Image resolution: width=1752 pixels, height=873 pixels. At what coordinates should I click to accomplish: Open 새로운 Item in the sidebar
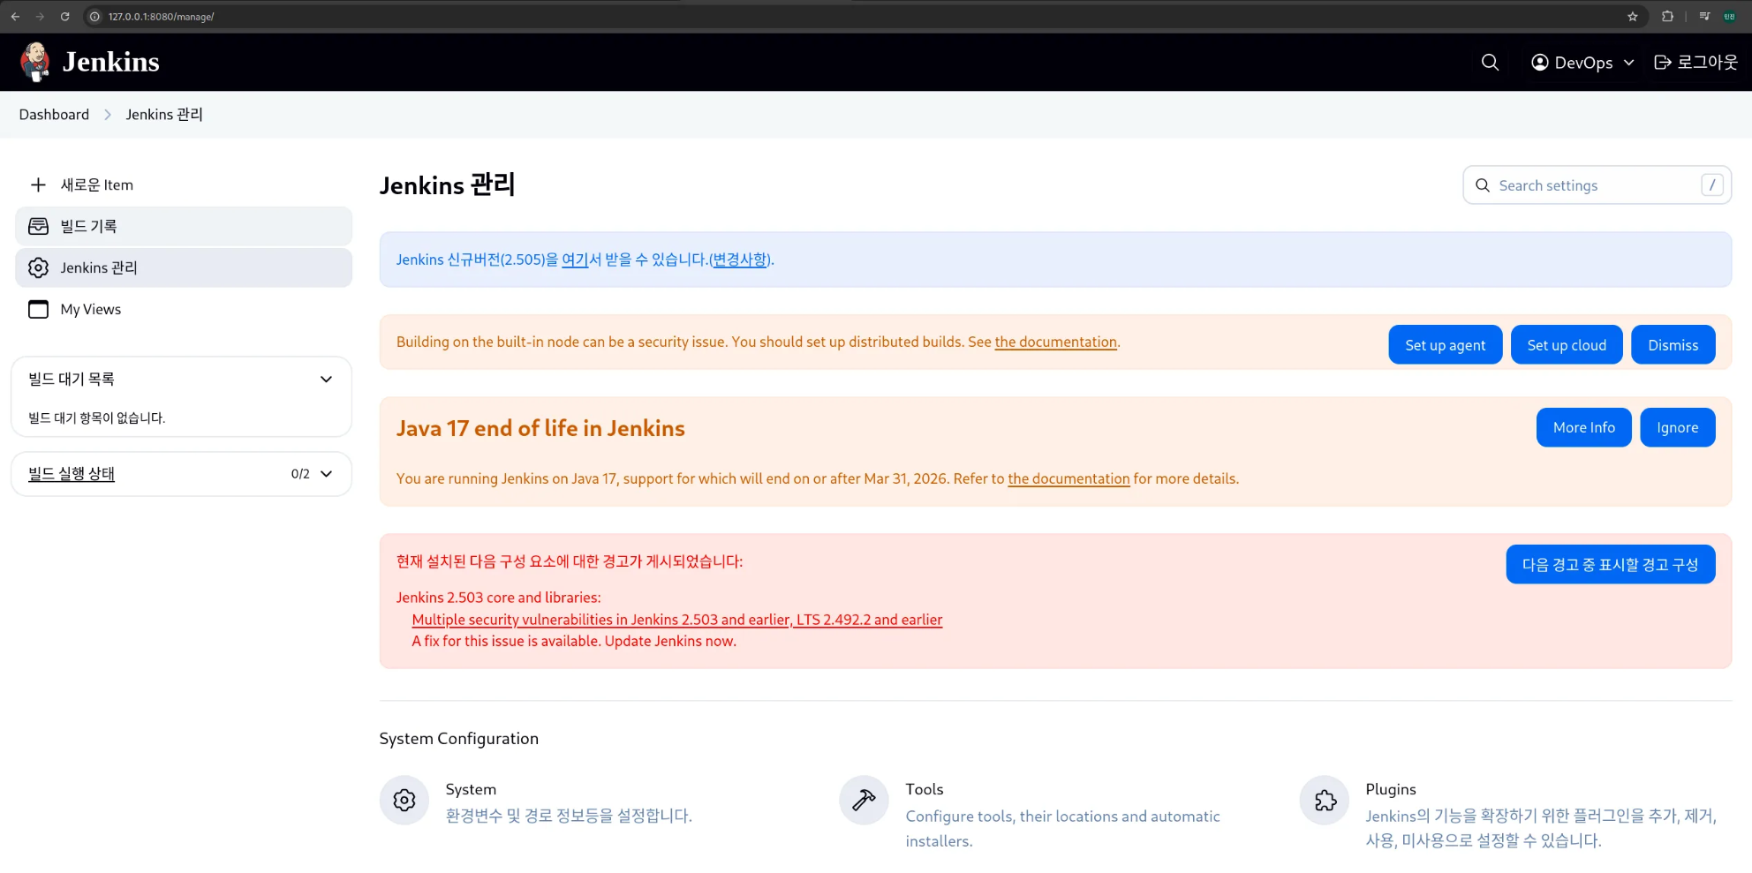coord(184,184)
